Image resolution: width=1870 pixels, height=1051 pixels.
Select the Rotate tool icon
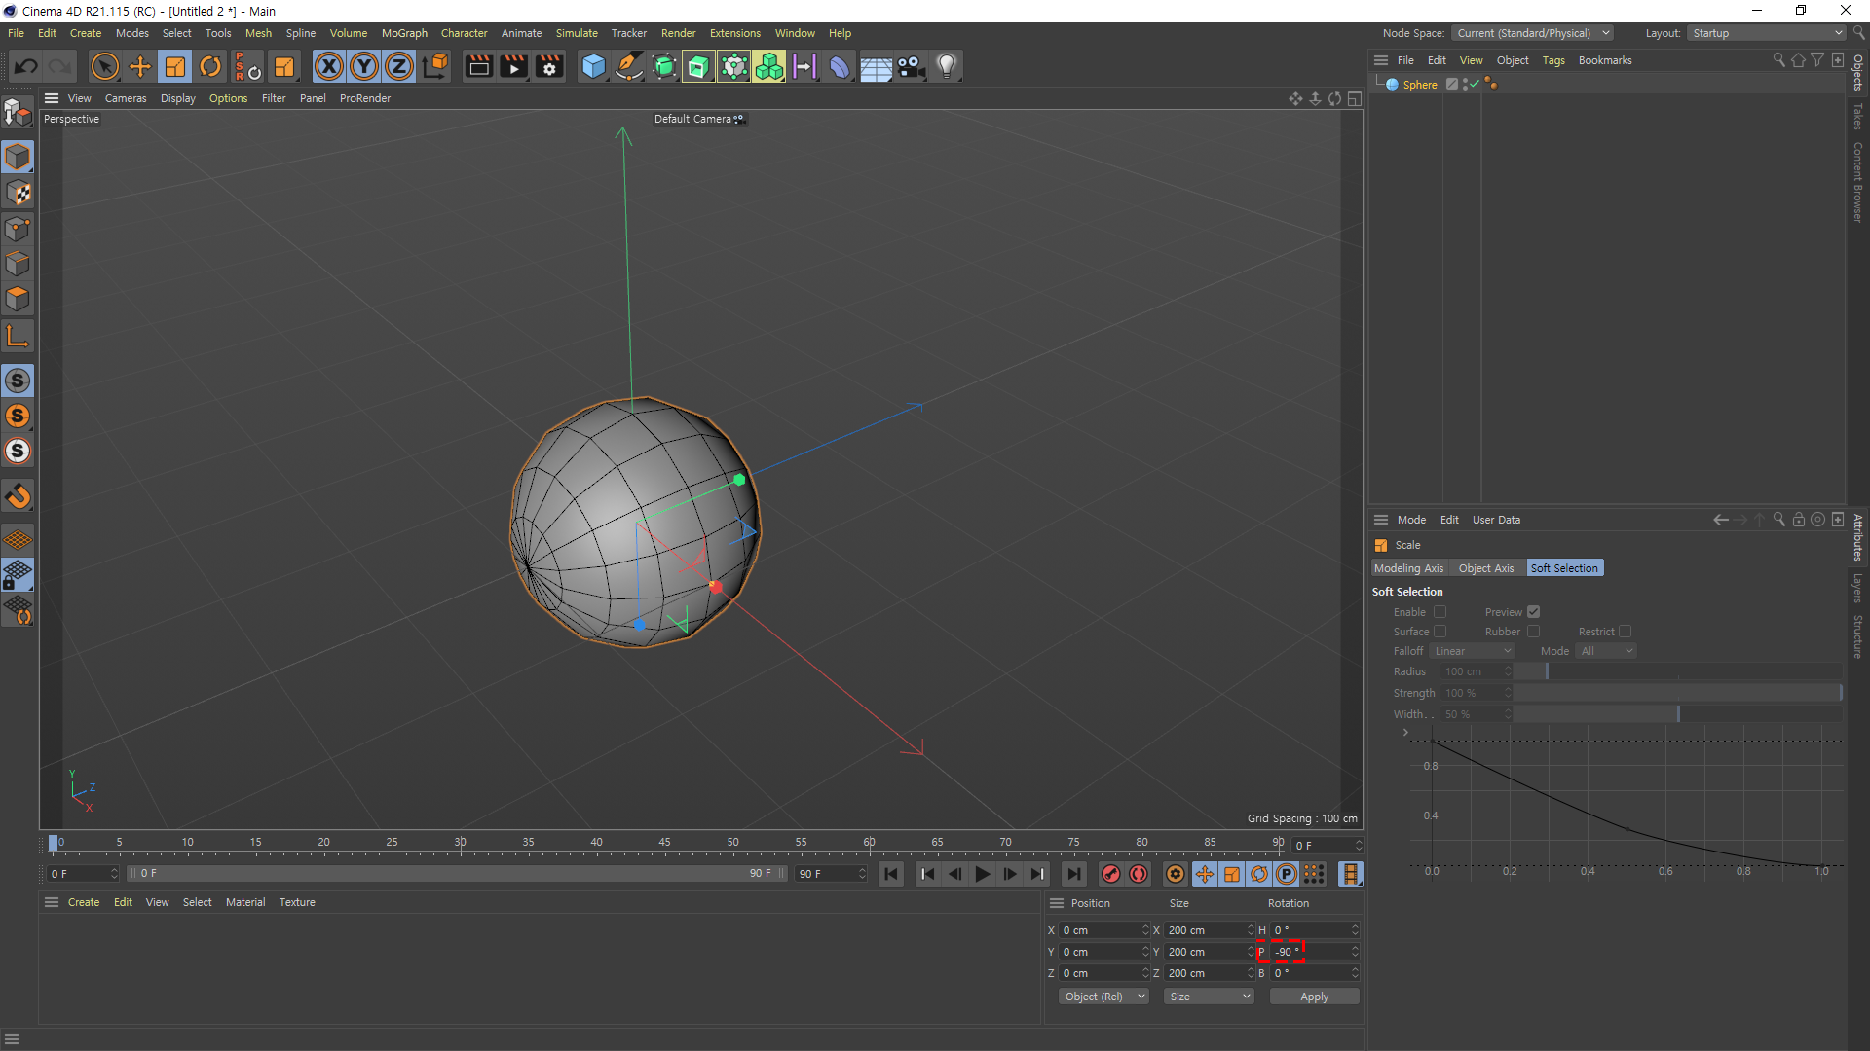coord(210,66)
